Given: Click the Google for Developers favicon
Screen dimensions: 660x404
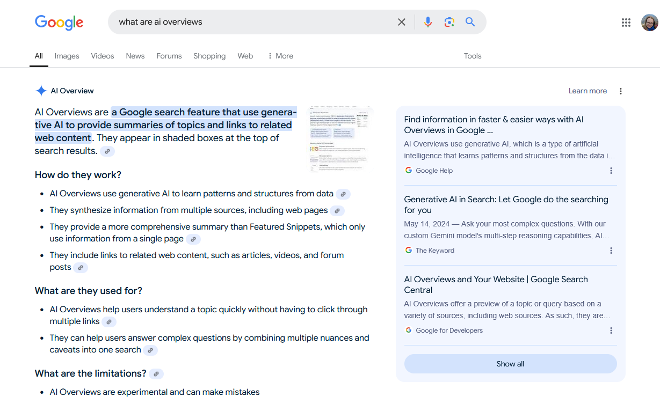Looking at the screenshot, I should [x=408, y=330].
